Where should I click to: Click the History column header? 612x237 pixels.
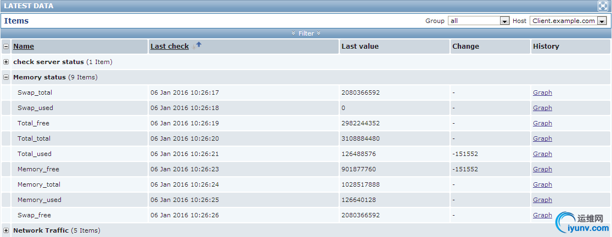point(546,47)
